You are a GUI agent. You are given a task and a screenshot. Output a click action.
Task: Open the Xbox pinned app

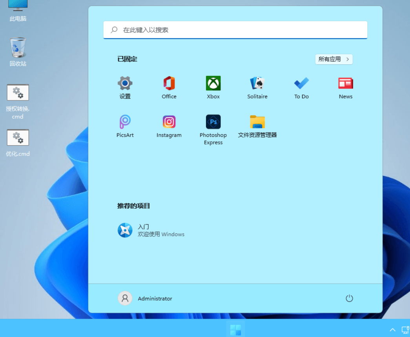(x=213, y=87)
